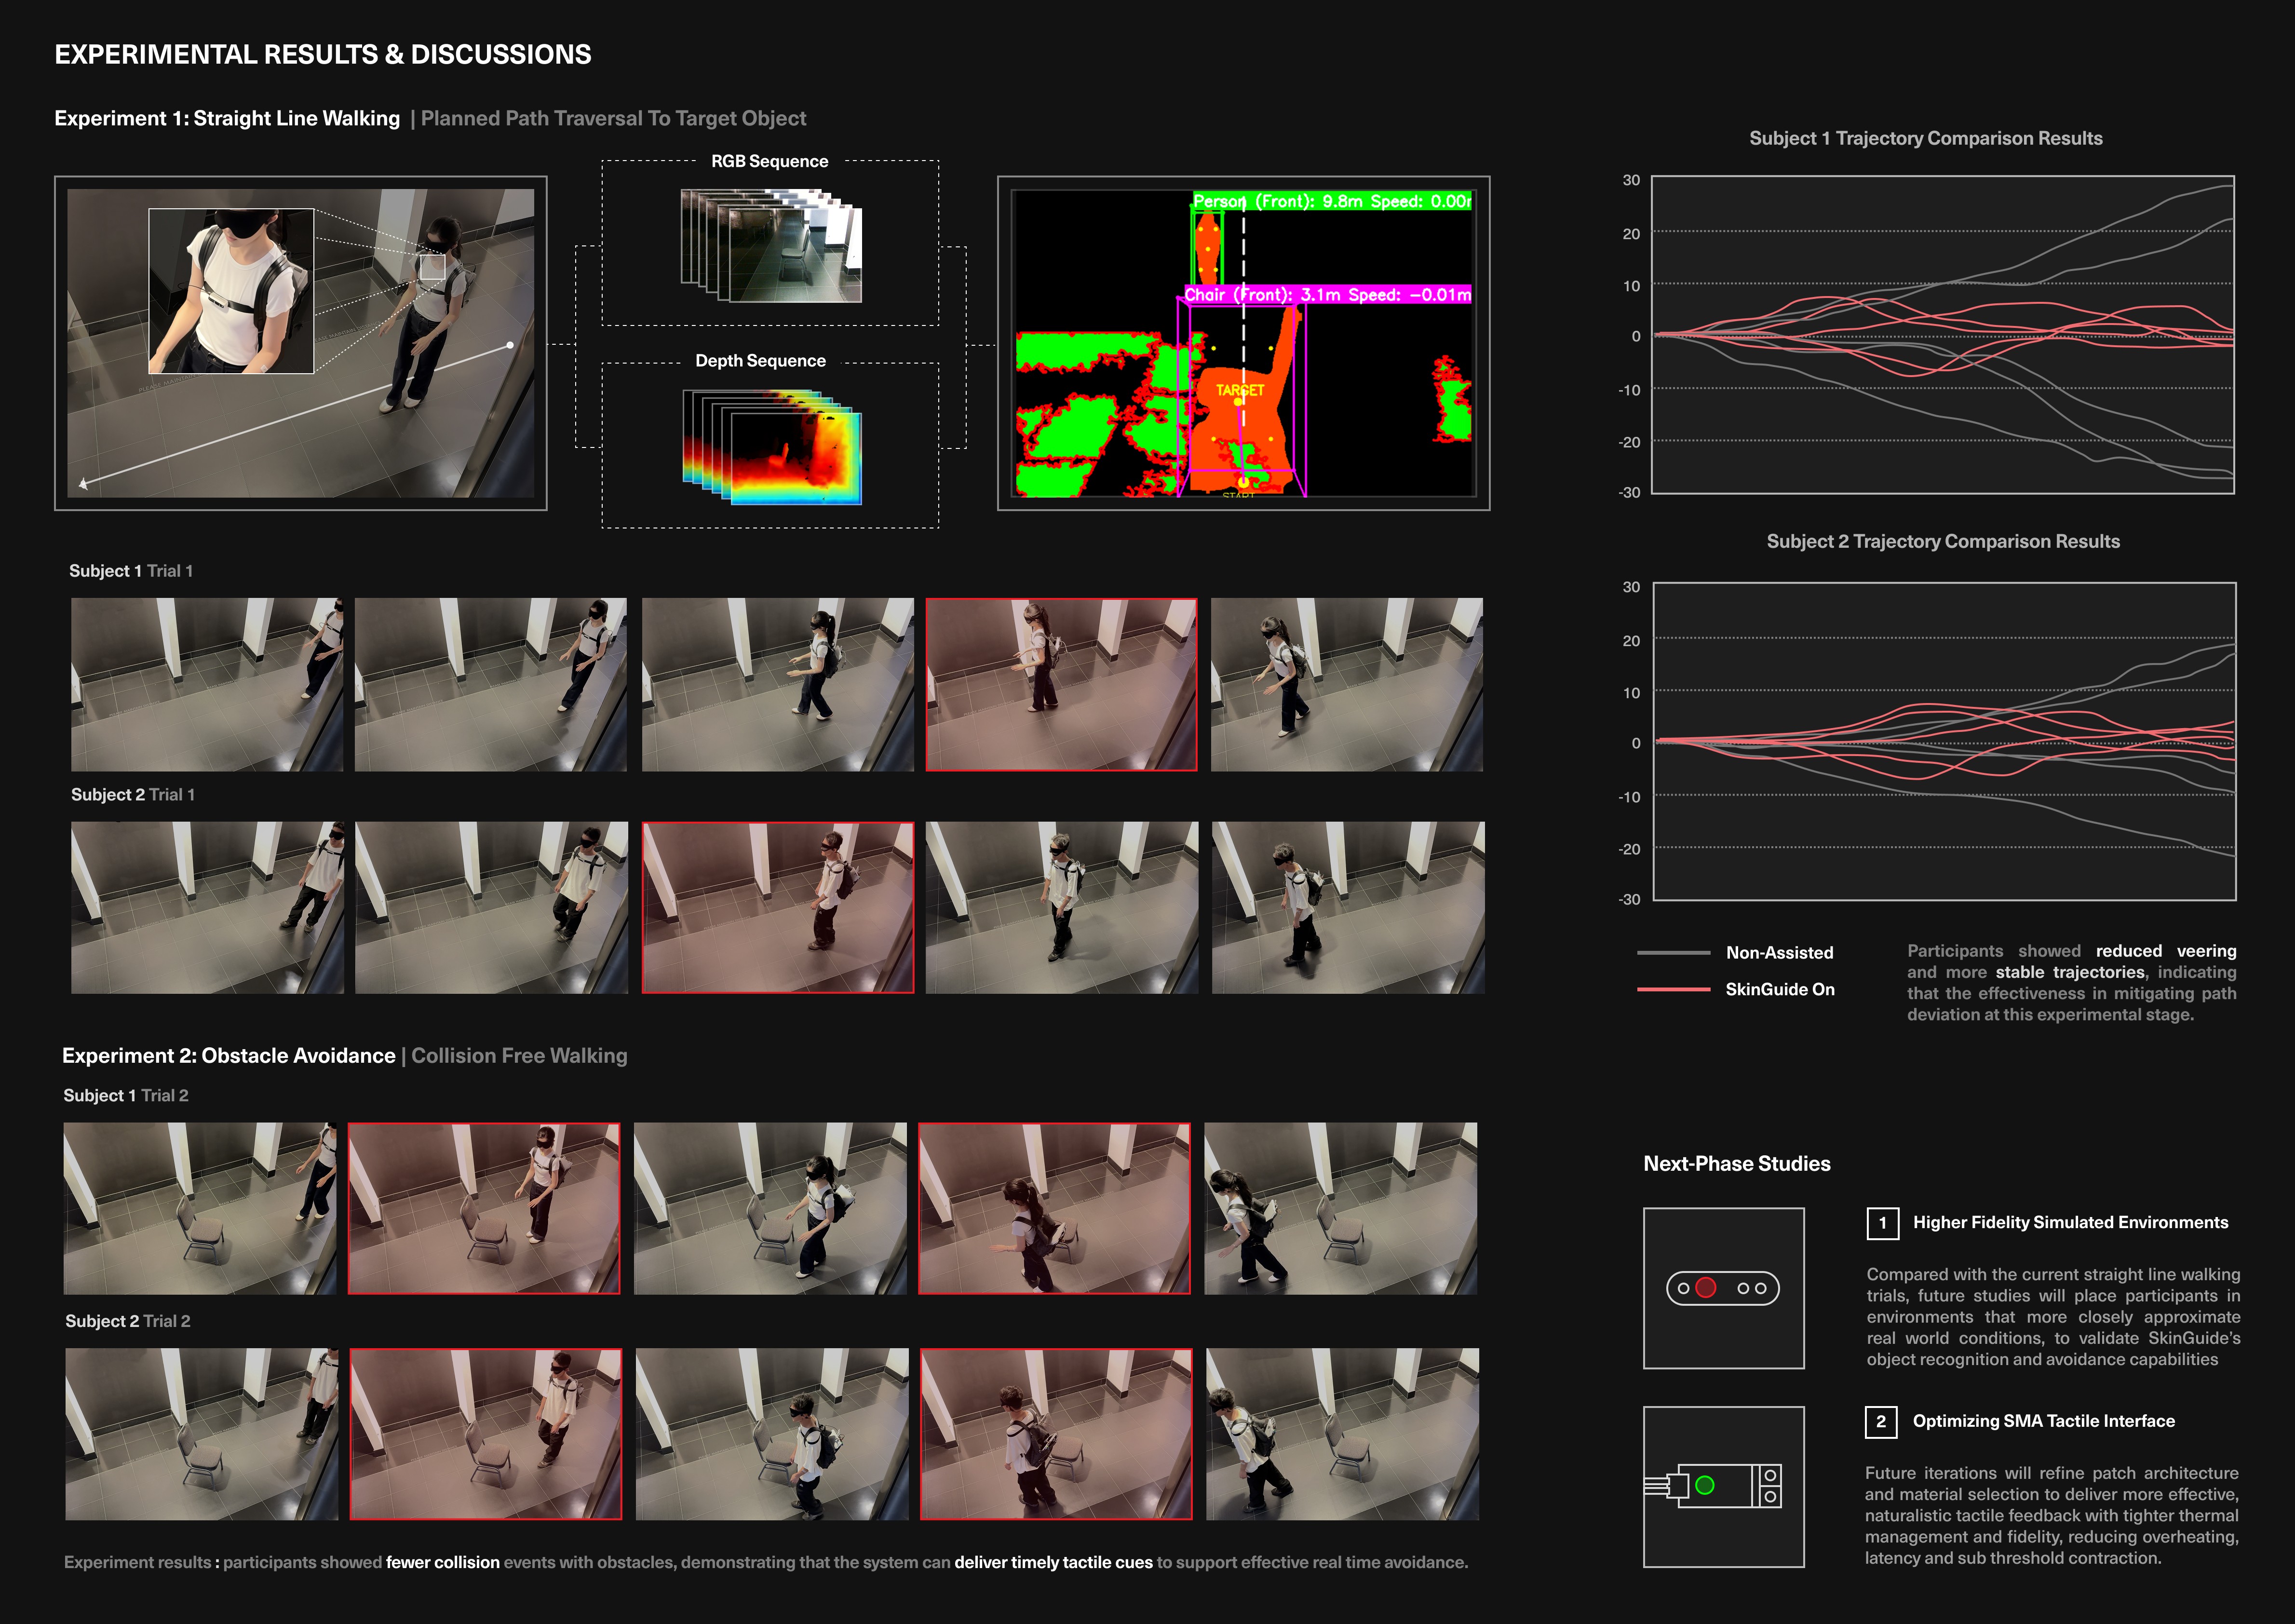Click the numbered box 1 beside Higher Fidelity
The height and width of the screenshot is (1624, 2295).
click(1882, 1223)
